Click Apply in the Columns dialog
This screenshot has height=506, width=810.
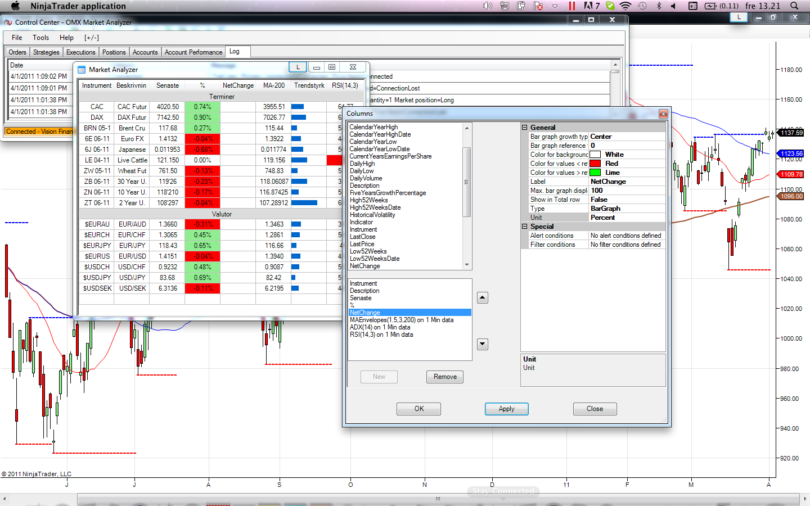coord(506,409)
